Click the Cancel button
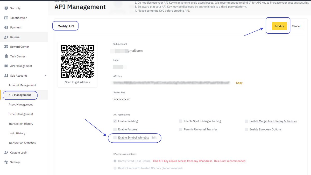The image size is (311, 175). click(x=296, y=26)
